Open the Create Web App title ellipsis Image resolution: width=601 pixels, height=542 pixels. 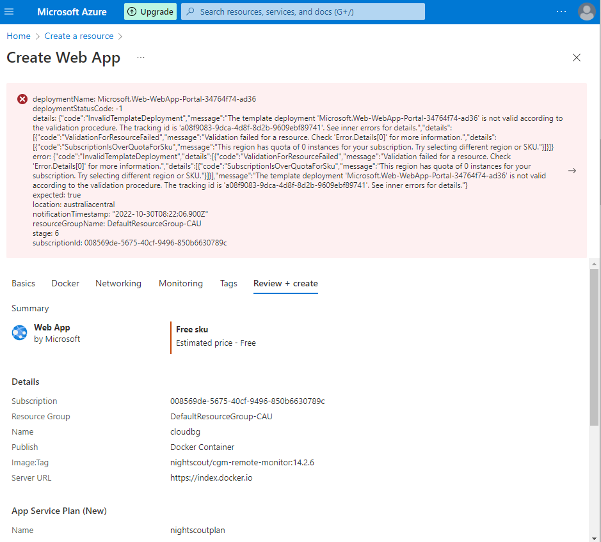coord(141,58)
